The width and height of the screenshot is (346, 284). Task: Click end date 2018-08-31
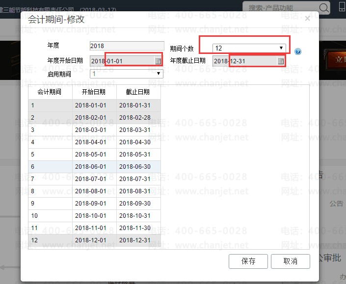point(138,191)
